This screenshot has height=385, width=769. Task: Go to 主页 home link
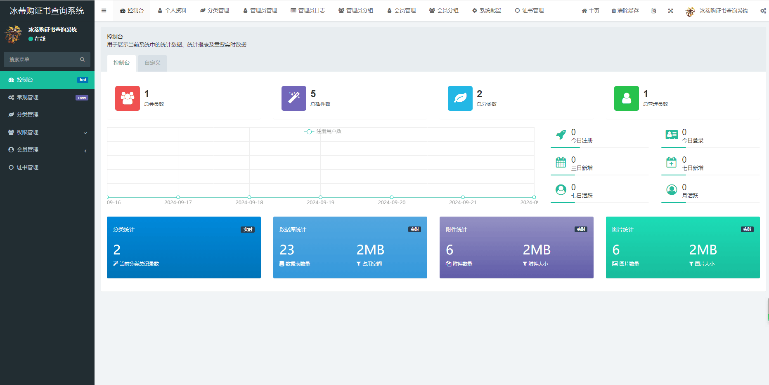590,11
